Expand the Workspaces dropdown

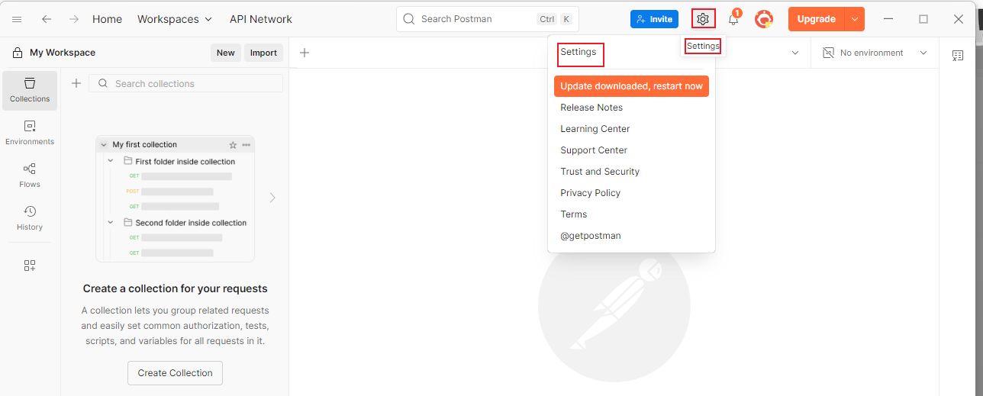coord(176,19)
